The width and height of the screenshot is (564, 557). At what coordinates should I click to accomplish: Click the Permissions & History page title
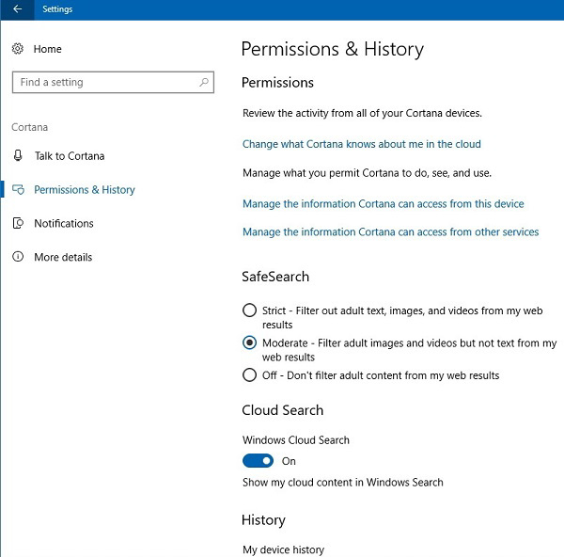(333, 49)
